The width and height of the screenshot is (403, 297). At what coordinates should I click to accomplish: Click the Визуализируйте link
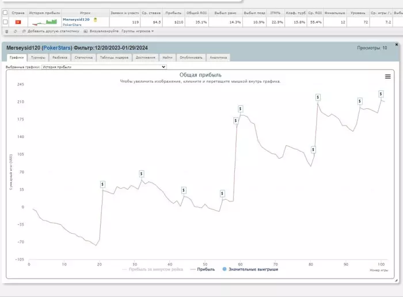coord(104,31)
